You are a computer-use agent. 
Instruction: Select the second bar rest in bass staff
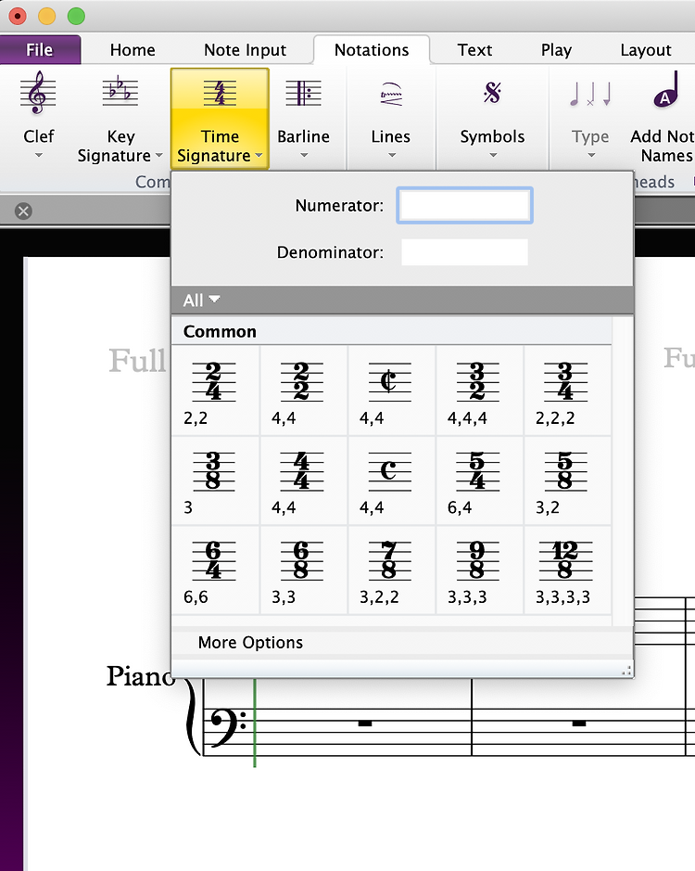[x=579, y=724]
